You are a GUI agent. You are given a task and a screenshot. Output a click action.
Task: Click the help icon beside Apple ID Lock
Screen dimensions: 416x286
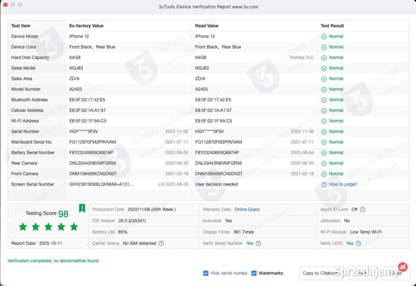click(x=363, y=209)
